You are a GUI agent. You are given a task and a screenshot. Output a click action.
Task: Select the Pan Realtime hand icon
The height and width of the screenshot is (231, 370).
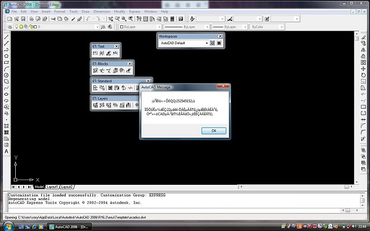[111, 18]
